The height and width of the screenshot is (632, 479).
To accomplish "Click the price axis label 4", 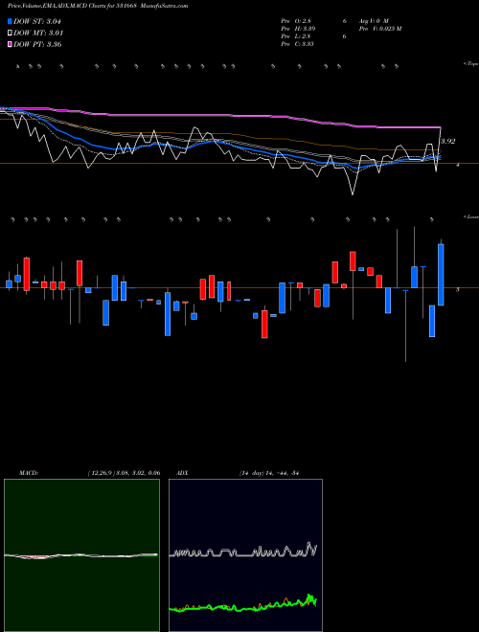I will [457, 165].
